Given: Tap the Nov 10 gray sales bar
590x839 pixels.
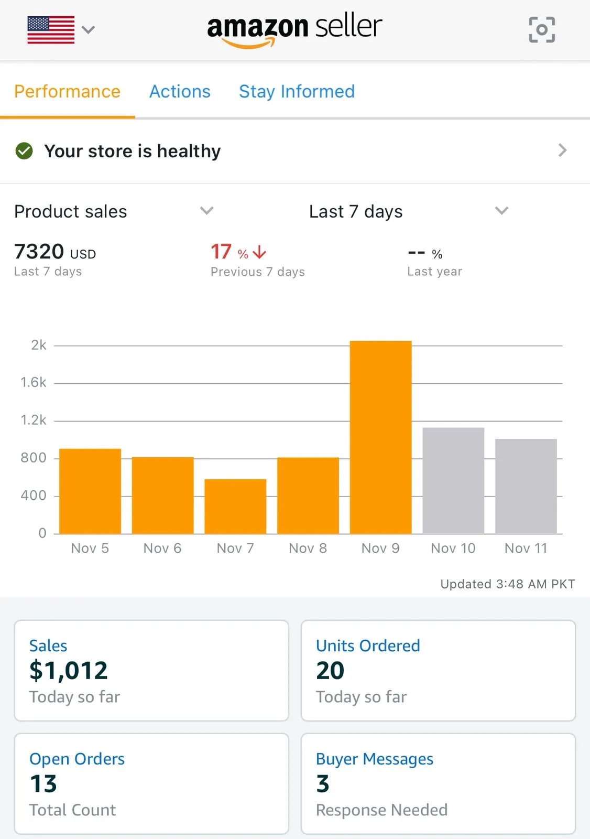Looking at the screenshot, I should 453,481.
